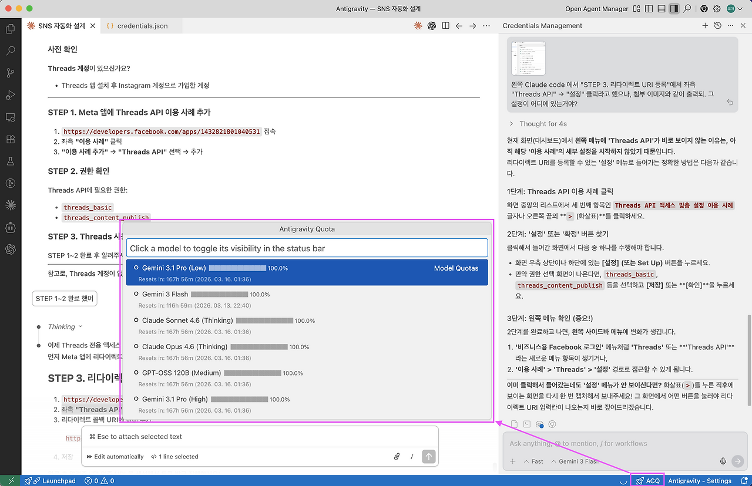Viewport: 752px width, 486px height.
Task: Expand the Thinking disclosure in the editor
Action: coord(65,326)
